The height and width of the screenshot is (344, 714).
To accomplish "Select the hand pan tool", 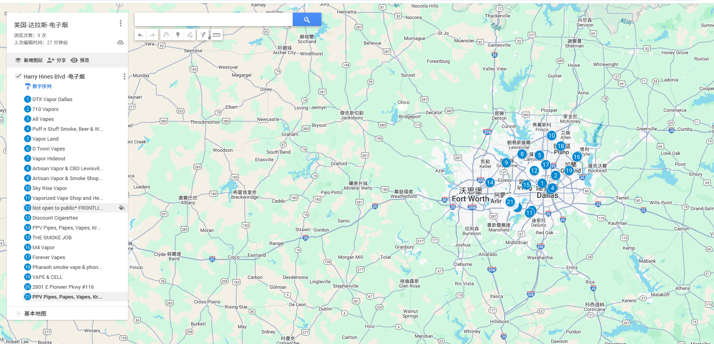I will coord(166,35).
